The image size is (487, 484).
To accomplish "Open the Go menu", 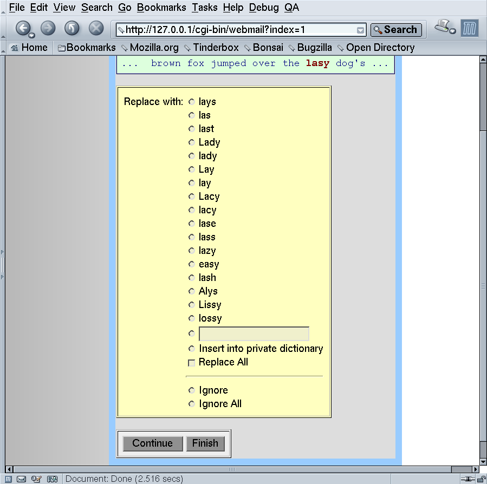I will tap(125, 8).
